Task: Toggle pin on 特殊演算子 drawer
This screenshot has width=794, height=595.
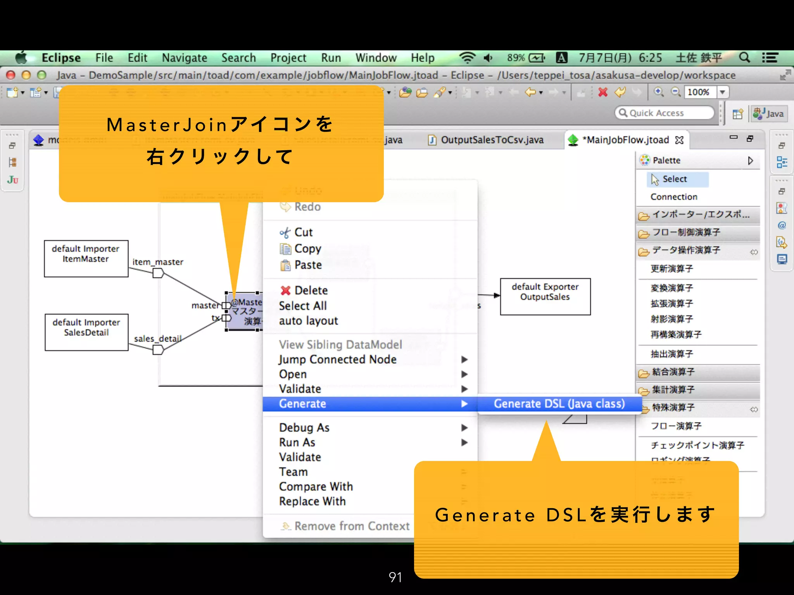Action: pos(754,409)
